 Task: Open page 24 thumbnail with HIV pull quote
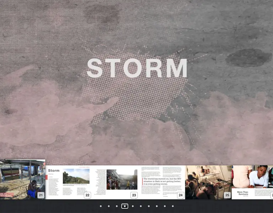162,182
